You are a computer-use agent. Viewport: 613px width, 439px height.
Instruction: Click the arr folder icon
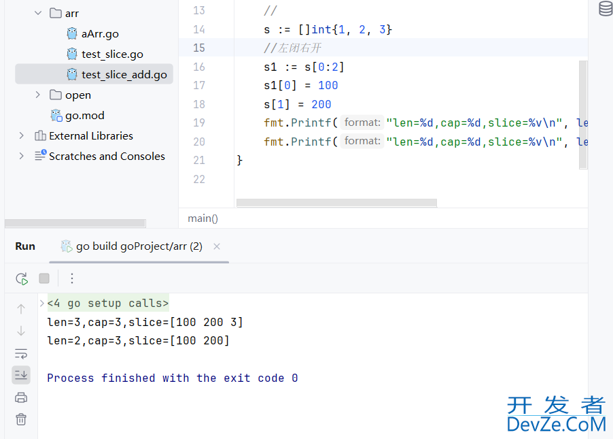click(56, 14)
